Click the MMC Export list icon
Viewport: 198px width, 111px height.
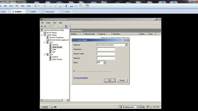pos(62,27)
